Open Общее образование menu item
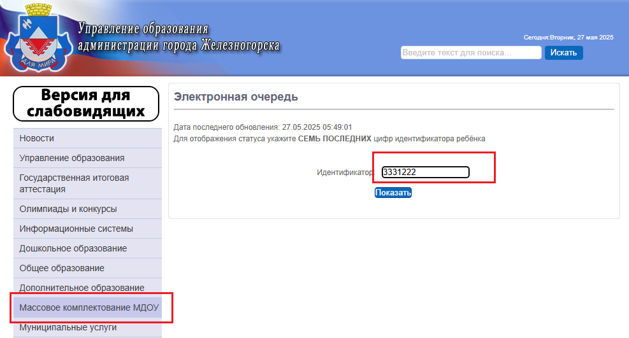The width and height of the screenshot is (629, 338). 87,268
